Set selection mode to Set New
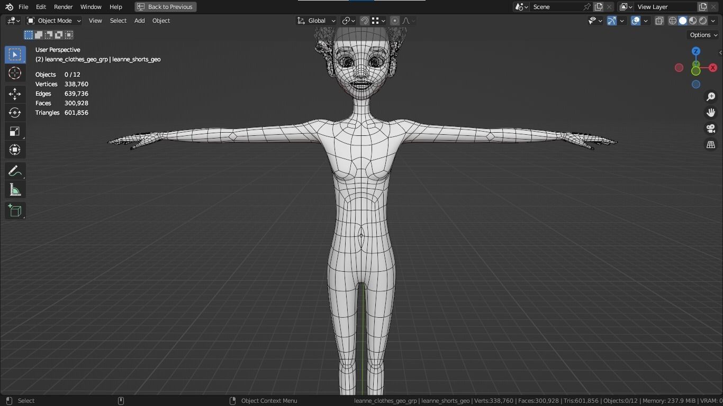This screenshot has width=723, height=406. click(x=29, y=35)
